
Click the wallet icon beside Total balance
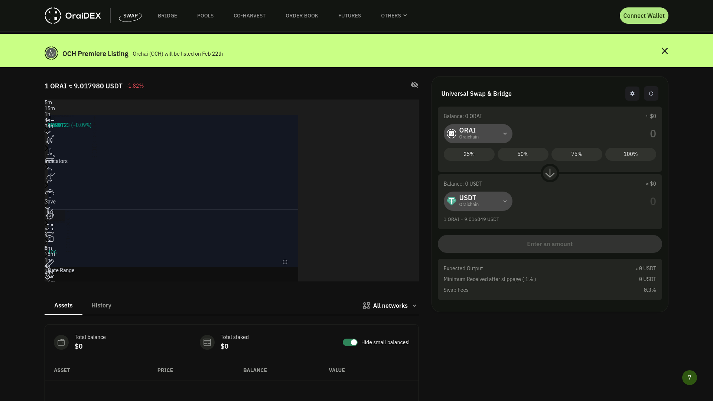coord(61,342)
